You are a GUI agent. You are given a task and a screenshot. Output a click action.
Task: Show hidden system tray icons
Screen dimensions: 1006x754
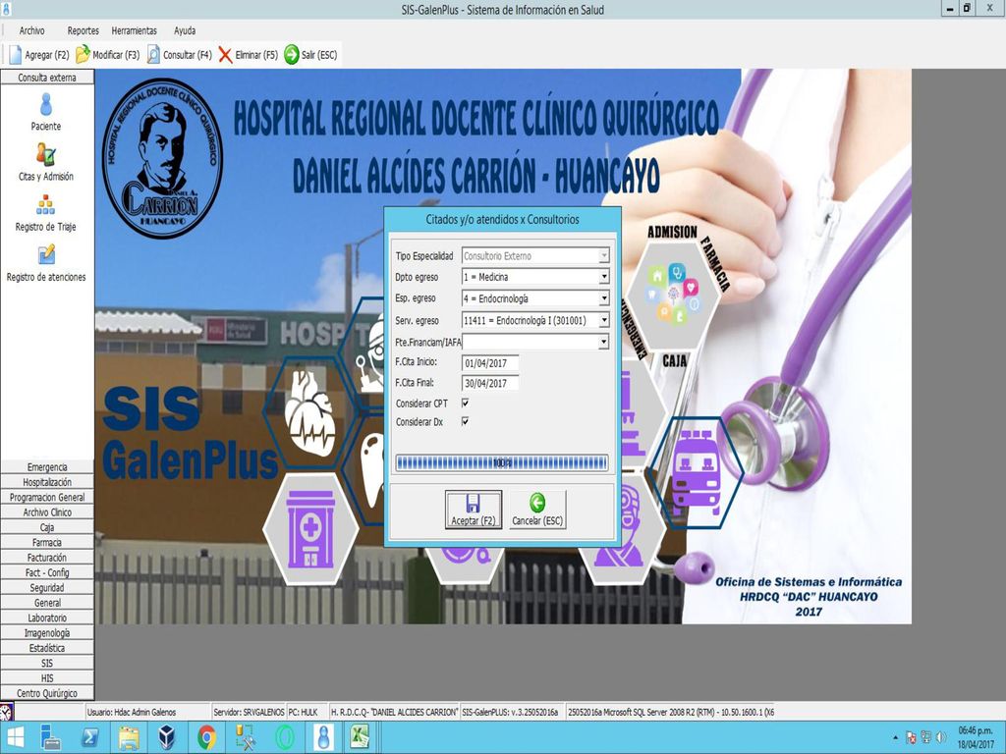tap(895, 738)
